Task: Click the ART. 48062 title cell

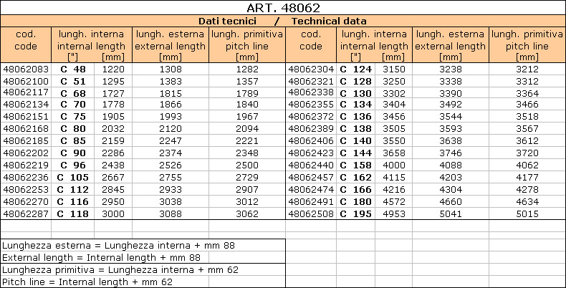Action: (283, 8)
